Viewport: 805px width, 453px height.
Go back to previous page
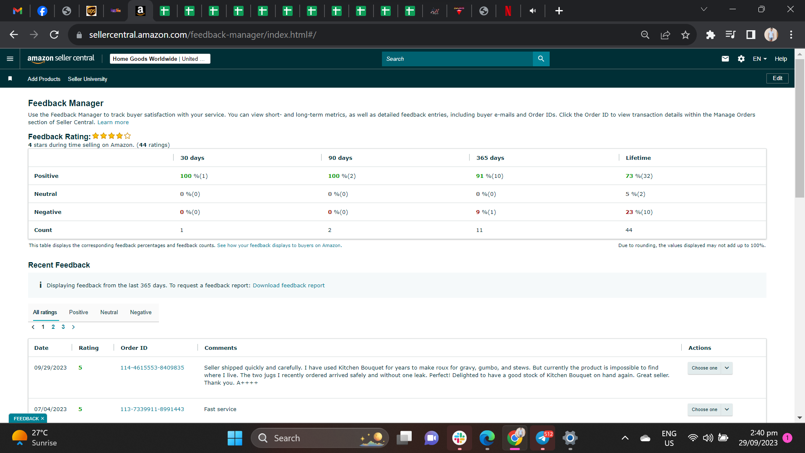point(14,35)
